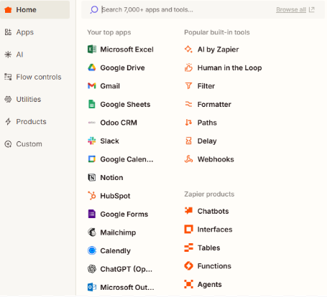This screenshot has height=297, width=327.
Task: Click the AI by Zapier icon
Action: tap(188, 49)
